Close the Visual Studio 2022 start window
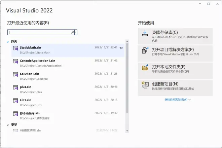This screenshot has height=148, width=222. point(218,4)
